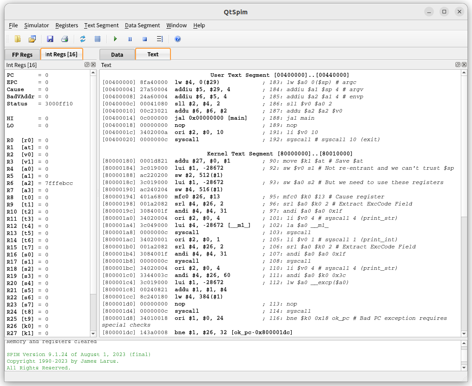Click the instruction at address 80000180
The image size is (472, 386).
tap(233, 161)
